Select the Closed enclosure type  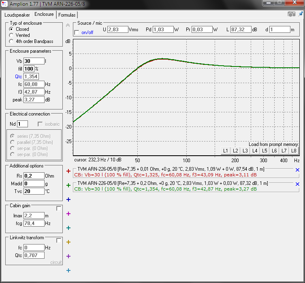click(11, 29)
